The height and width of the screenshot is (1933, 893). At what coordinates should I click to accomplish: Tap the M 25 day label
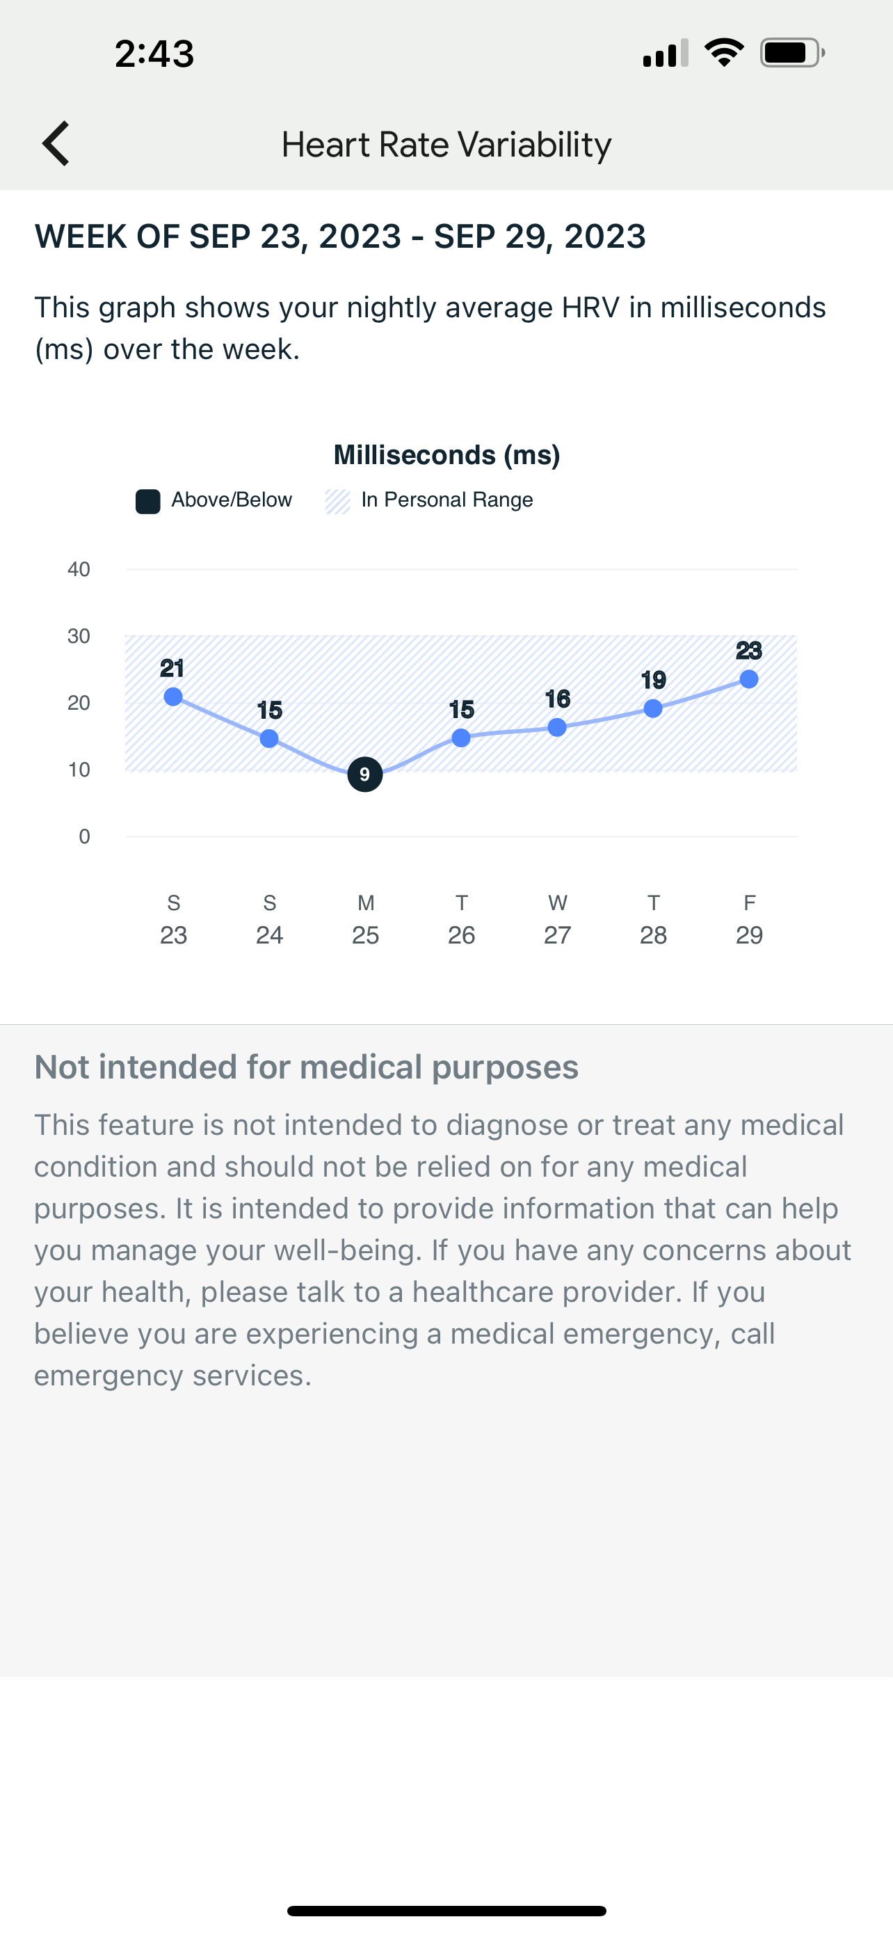[365, 919]
